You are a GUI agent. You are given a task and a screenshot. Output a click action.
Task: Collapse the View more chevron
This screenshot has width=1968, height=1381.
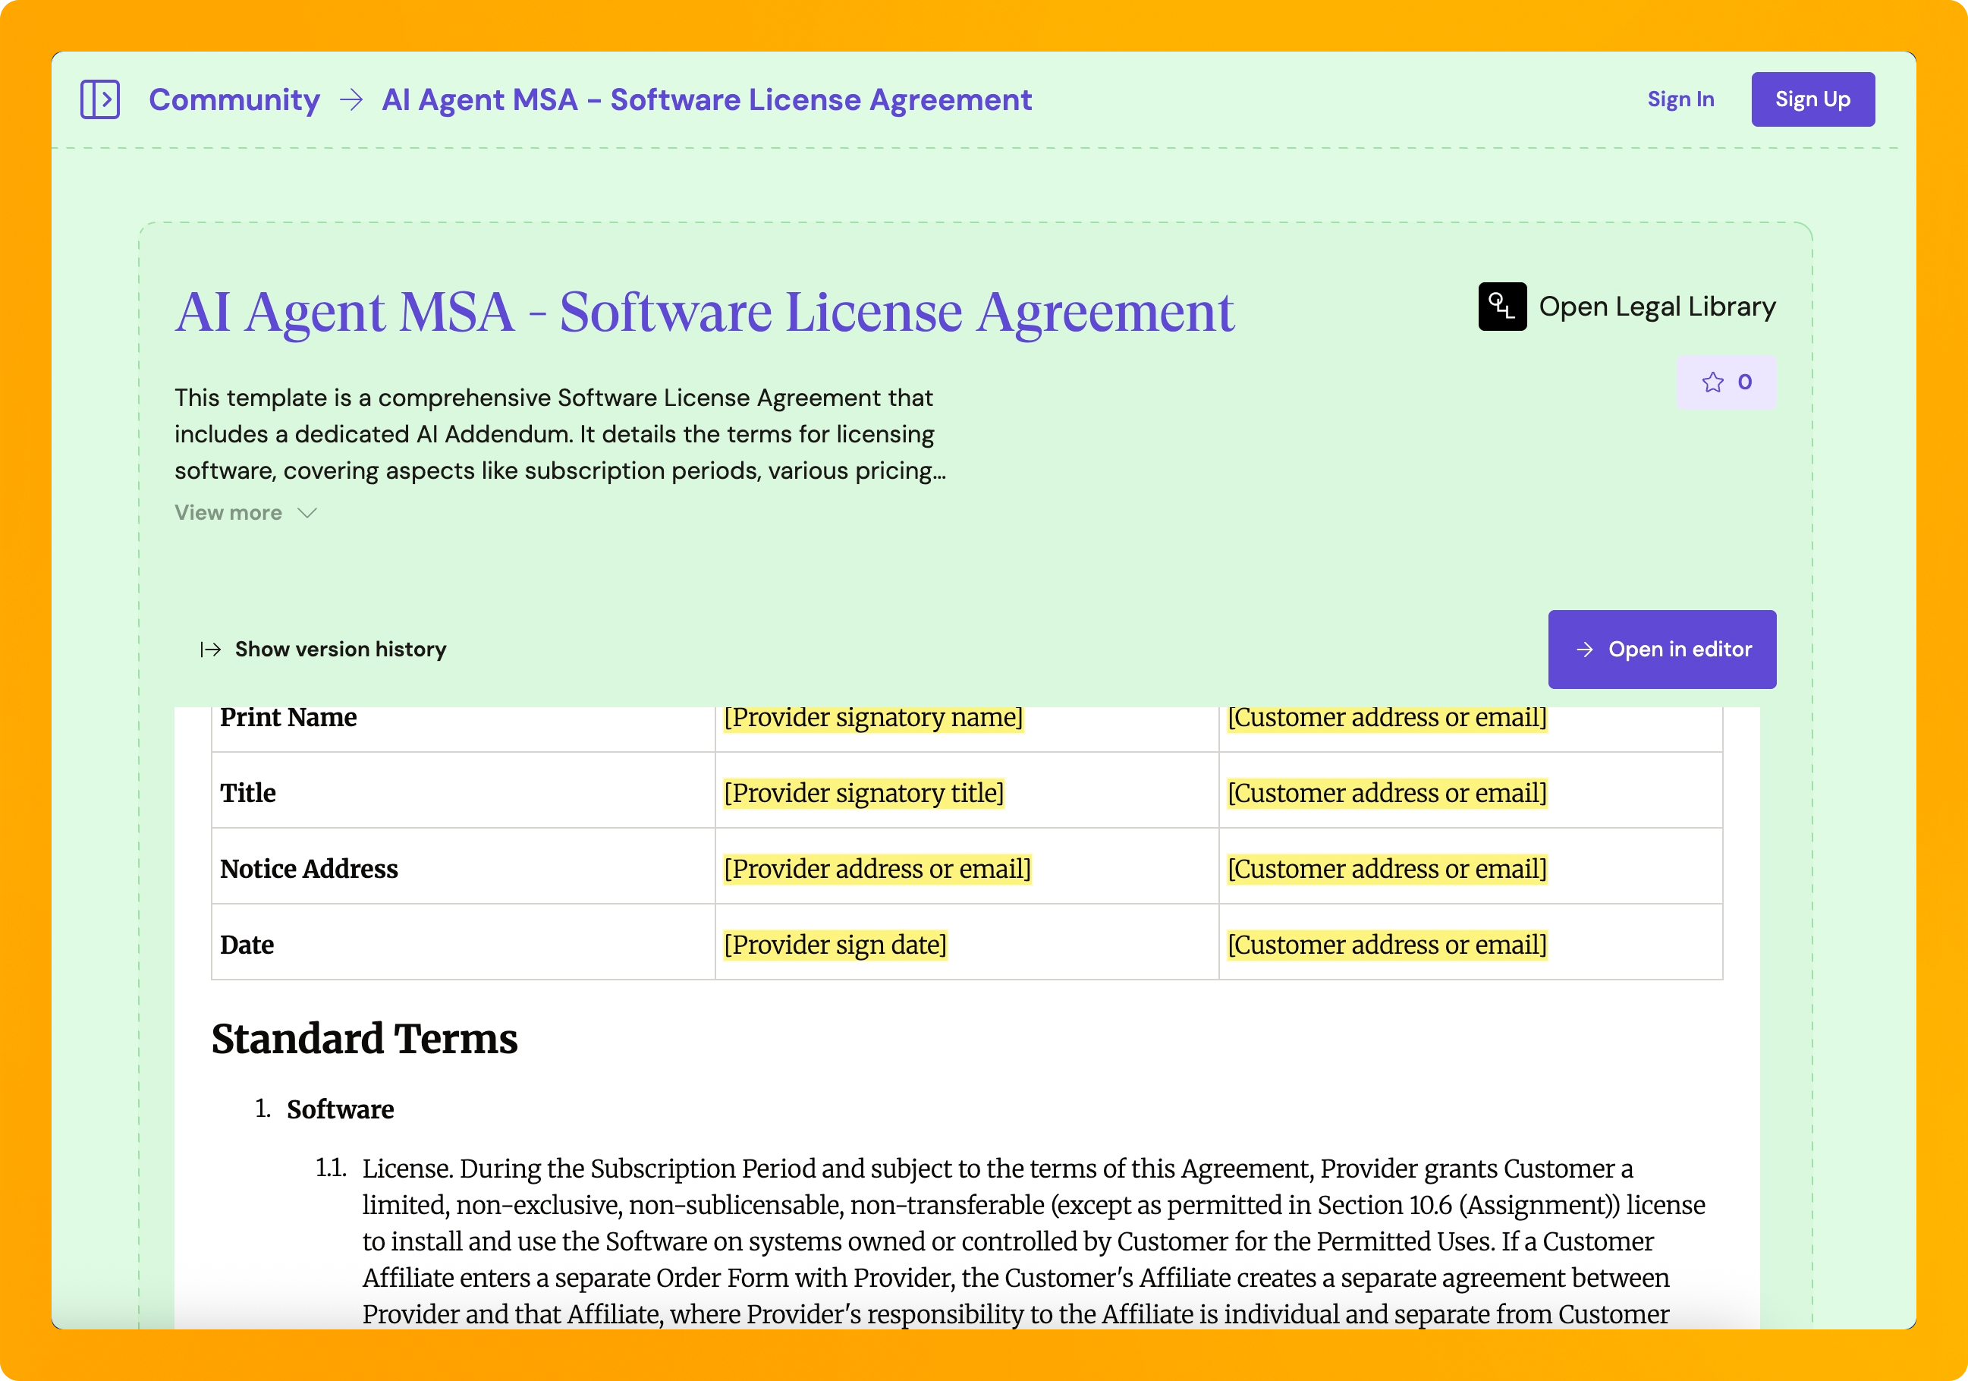[306, 514]
